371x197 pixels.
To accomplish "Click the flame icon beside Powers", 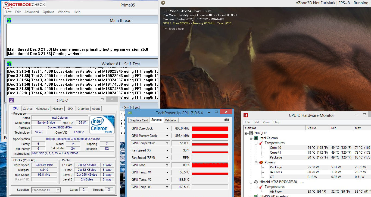I will point(261,162).
